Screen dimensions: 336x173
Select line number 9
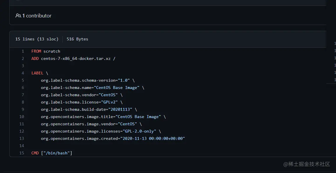tap(23, 110)
